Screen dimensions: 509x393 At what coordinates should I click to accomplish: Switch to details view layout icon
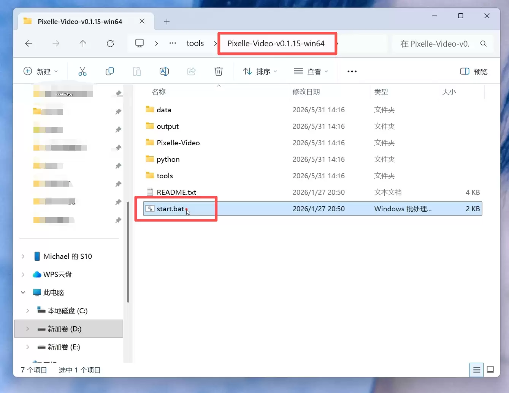pos(477,370)
